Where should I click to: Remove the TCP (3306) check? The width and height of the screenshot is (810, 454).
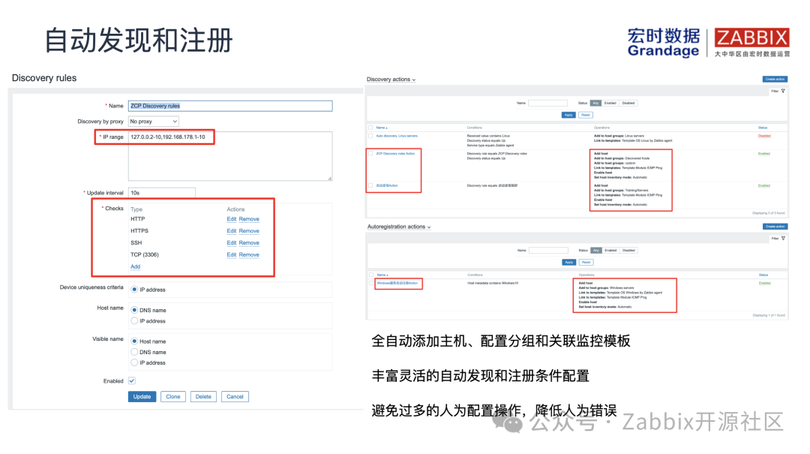tap(249, 255)
